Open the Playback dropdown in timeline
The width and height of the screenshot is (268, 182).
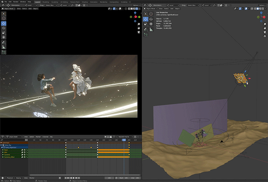pyautogui.click(x=11, y=178)
